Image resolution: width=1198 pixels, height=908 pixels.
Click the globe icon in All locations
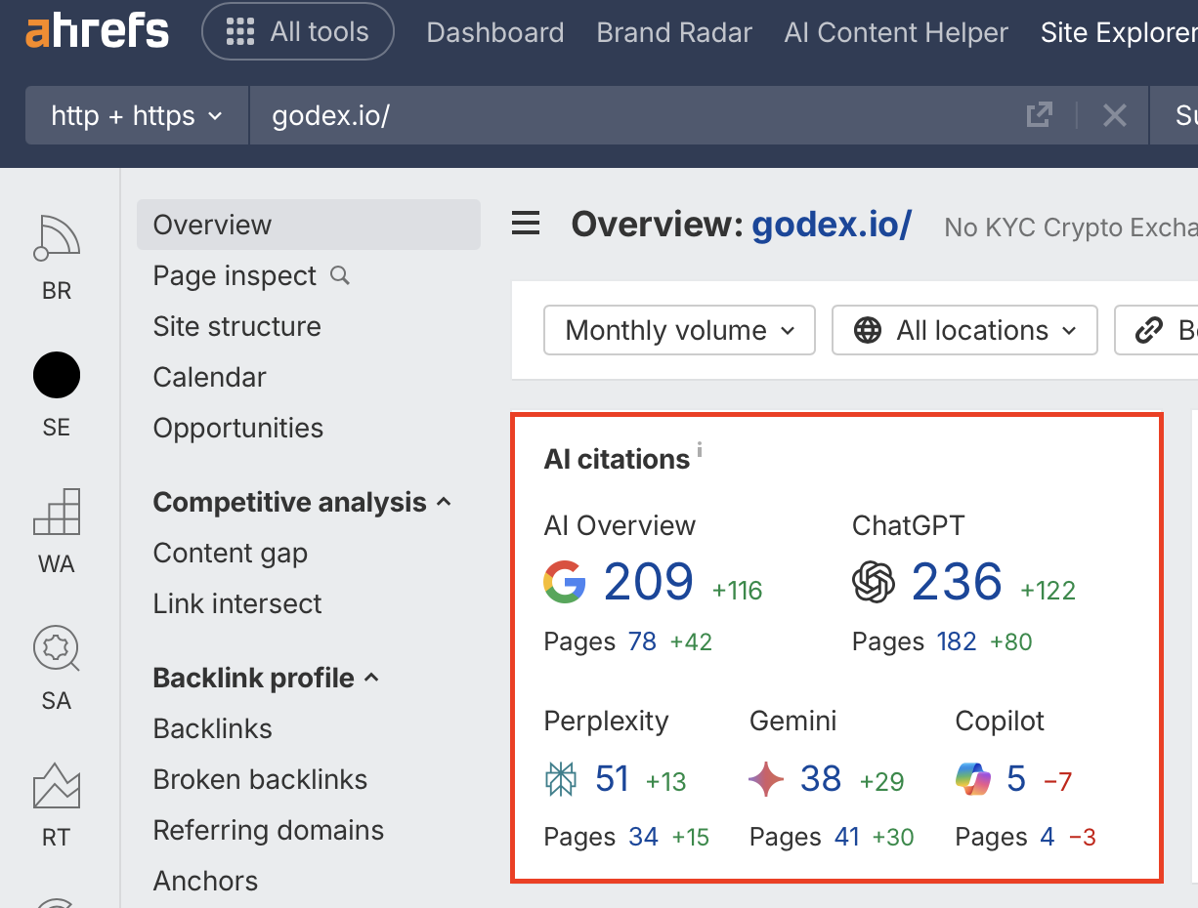click(x=868, y=331)
